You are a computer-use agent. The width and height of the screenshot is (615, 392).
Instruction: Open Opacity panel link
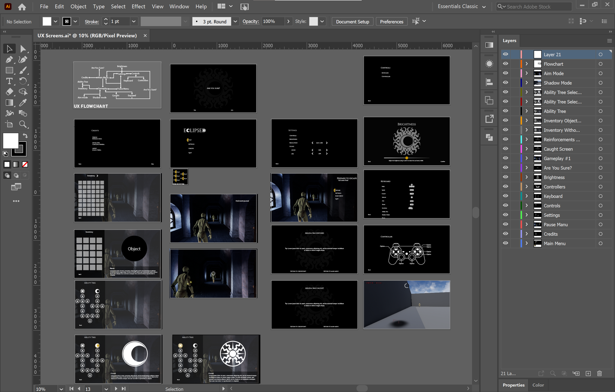pyautogui.click(x=251, y=21)
